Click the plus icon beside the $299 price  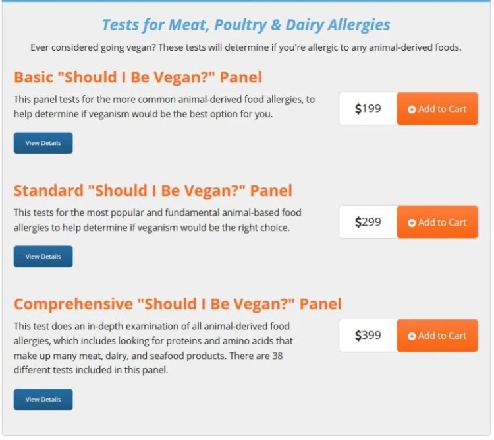(x=412, y=223)
